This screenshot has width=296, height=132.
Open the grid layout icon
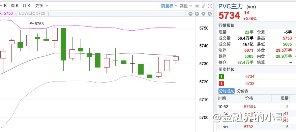click(197, 6)
